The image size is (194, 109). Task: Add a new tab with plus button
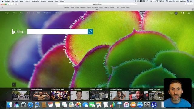(193, 9)
